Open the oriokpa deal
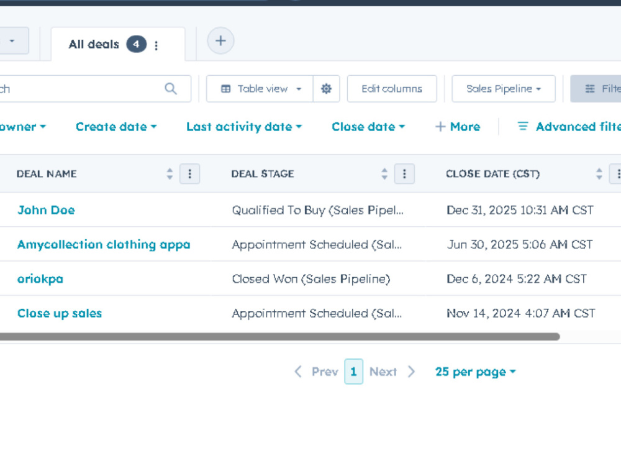Image resolution: width=621 pixels, height=466 pixels. [x=40, y=279]
